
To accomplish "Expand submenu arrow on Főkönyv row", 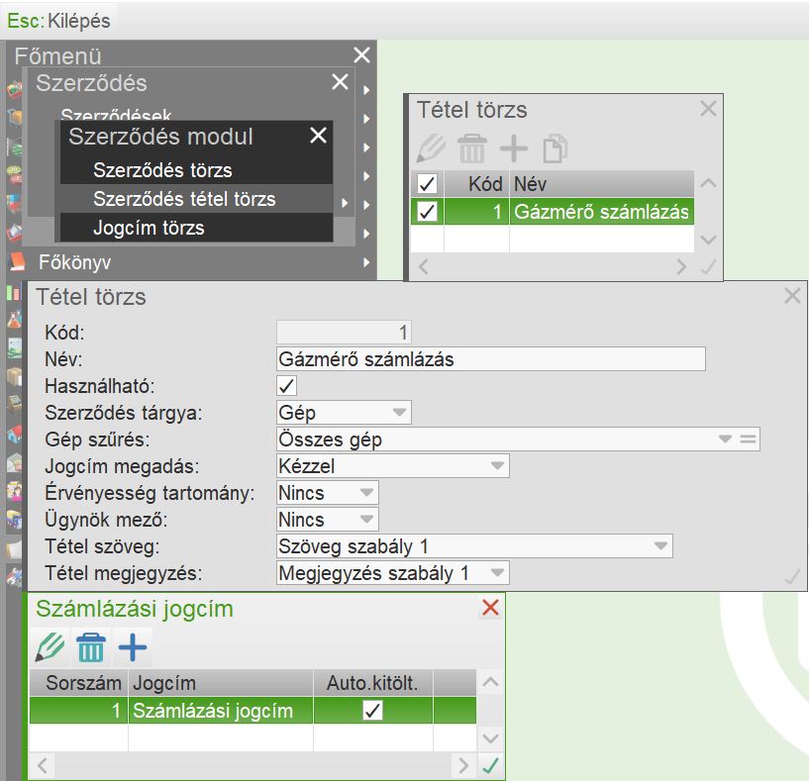I will pyautogui.click(x=366, y=262).
